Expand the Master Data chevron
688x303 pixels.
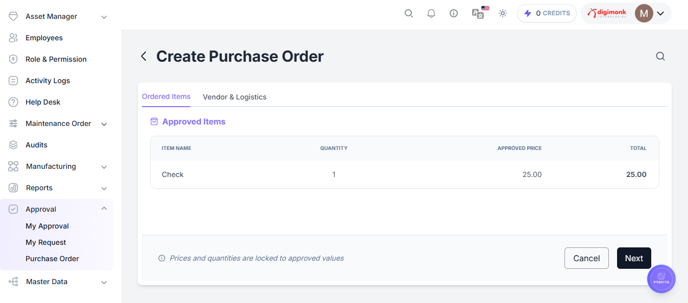click(104, 282)
